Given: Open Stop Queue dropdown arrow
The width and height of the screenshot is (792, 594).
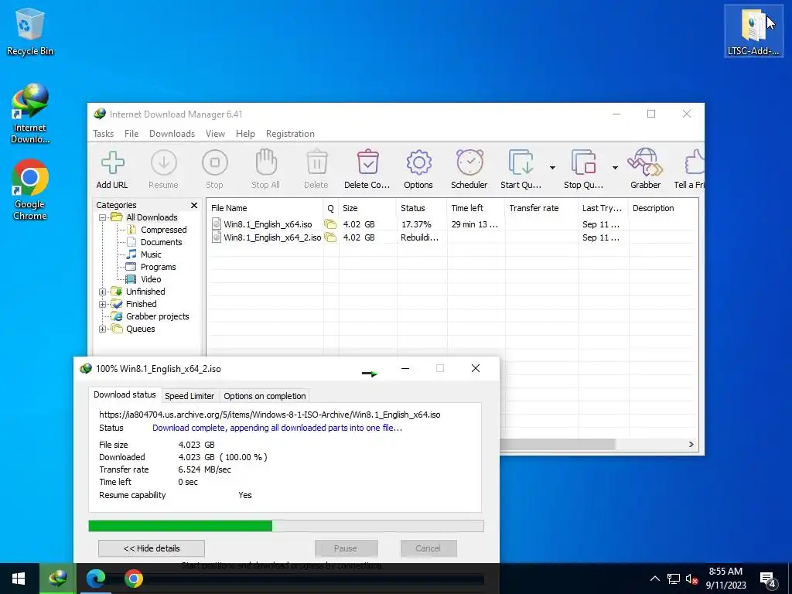Looking at the screenshot, I should tap(615, 168).
